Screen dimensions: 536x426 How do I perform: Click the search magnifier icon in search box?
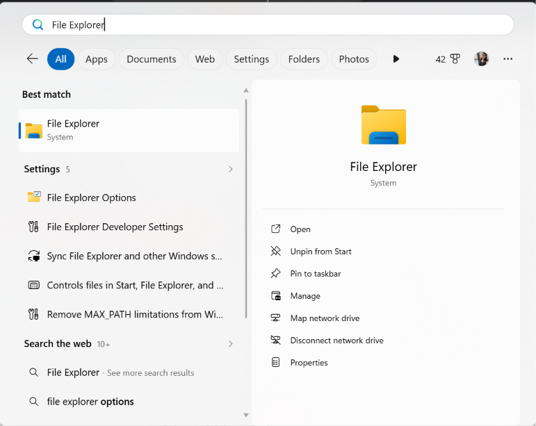(x=38, y=24)
